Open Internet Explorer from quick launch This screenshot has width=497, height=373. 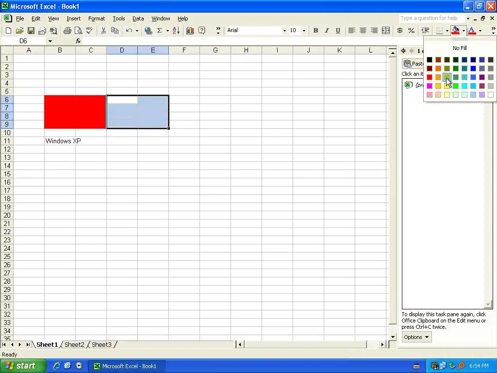click(56, 366)
